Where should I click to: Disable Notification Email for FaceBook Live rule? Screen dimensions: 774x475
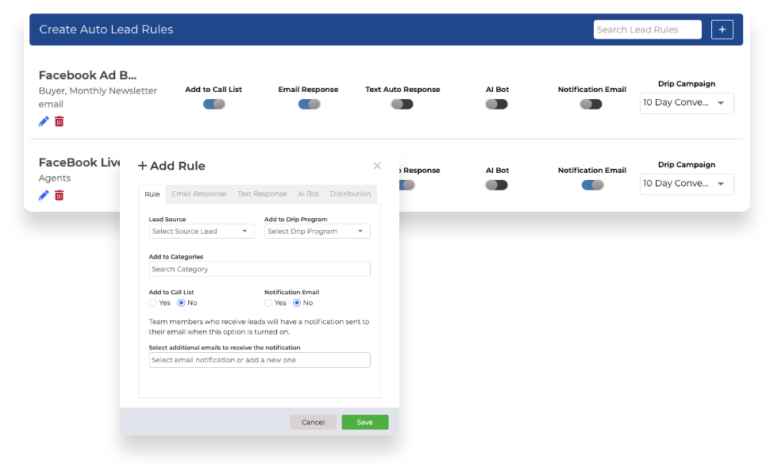pyautogui.click(x=591, y=184)
